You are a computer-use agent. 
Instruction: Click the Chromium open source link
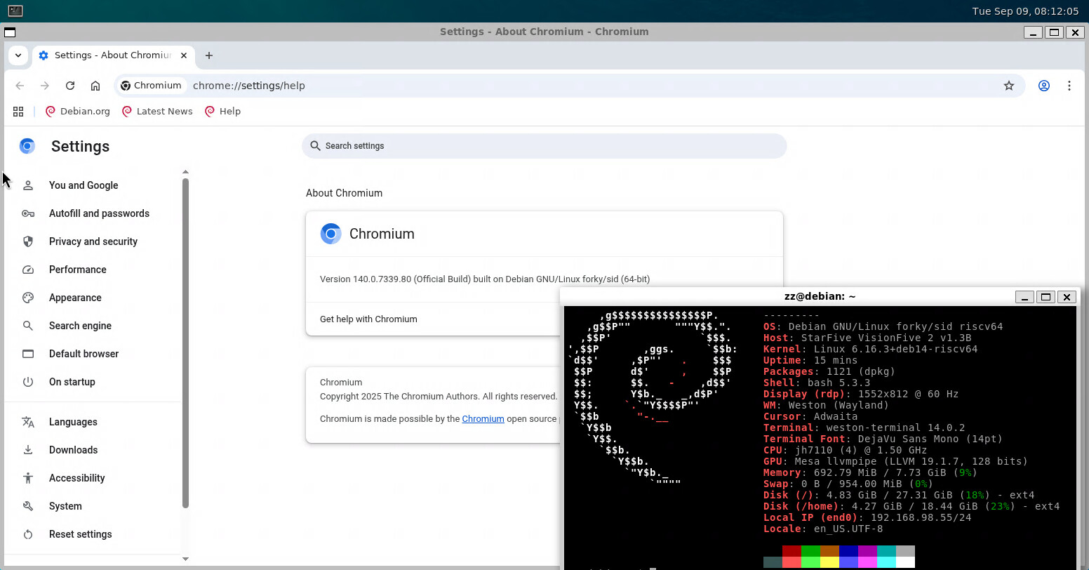coord(483,419)
